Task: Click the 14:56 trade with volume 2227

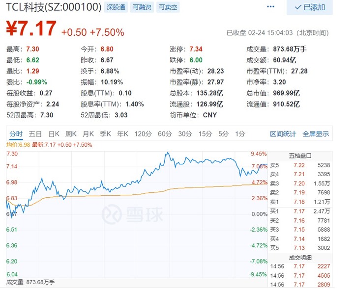Action: pyautogui.click(x=300, y=266)
